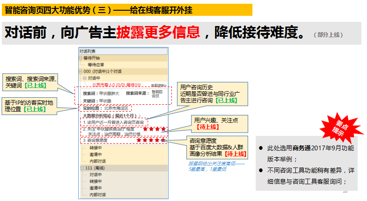The width and height of the screenshot is (367, 201).
Task: Select the 等待应答 tree row
Action: pyautogui.click(x=96, y=65)
